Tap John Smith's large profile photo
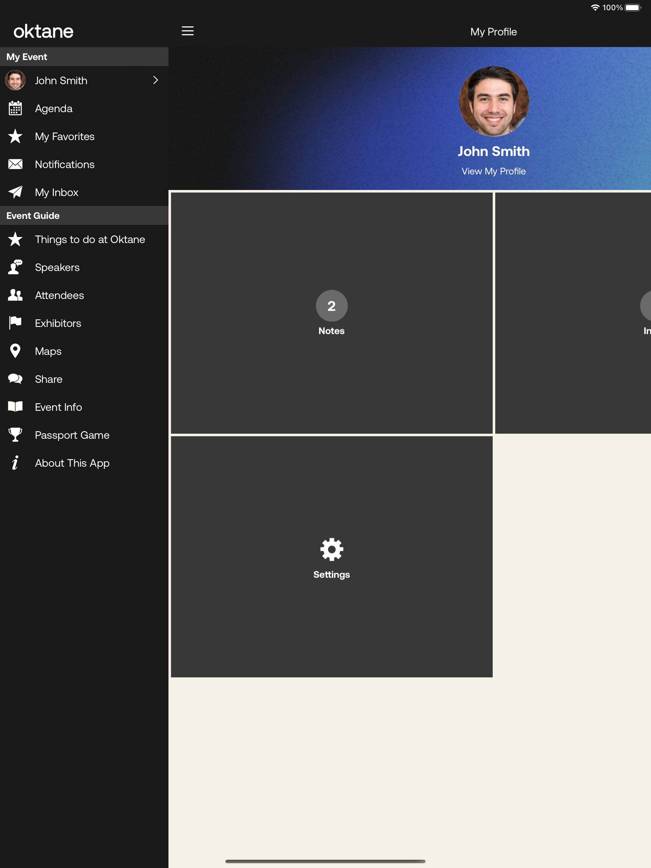 [x=494, y=101]
